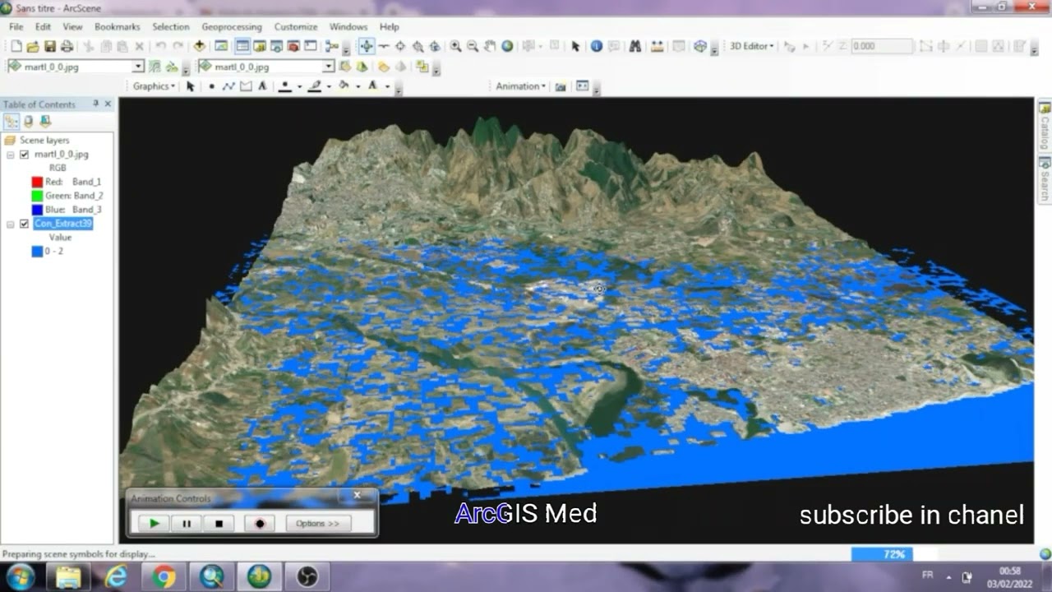Screen dimensions: 1052x592
Task: Click the New scene document icon
Action: click(x=16, y=47)
